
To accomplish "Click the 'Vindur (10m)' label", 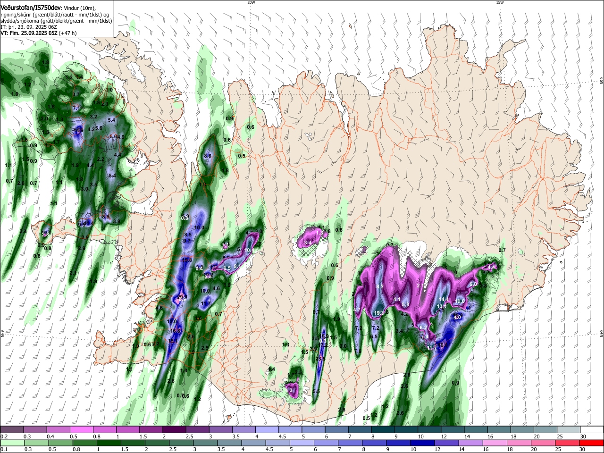I will point(79,8).
